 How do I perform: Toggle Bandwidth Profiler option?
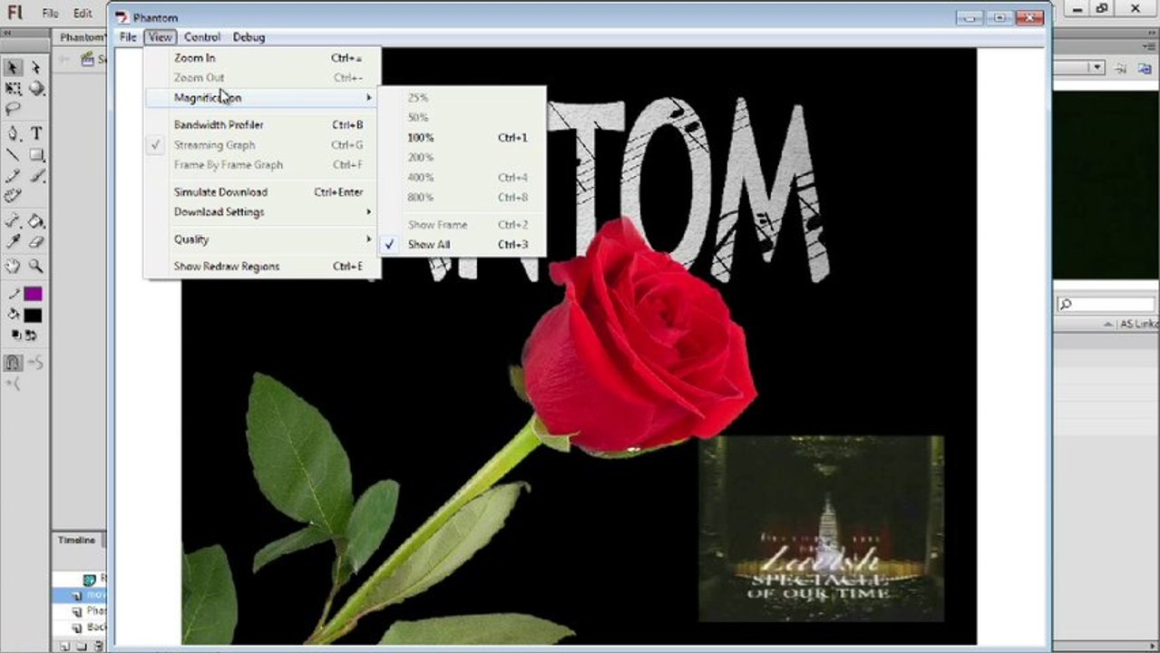262,125
